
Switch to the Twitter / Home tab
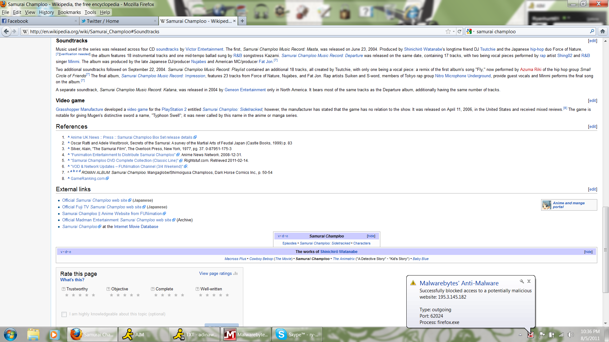(119, 21)
